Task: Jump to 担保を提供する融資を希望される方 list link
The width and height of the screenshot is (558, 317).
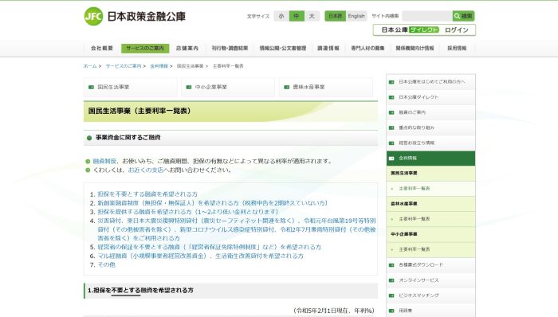Action: coord(188,212)
